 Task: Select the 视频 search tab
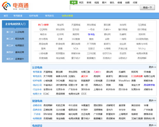point(97,3)
